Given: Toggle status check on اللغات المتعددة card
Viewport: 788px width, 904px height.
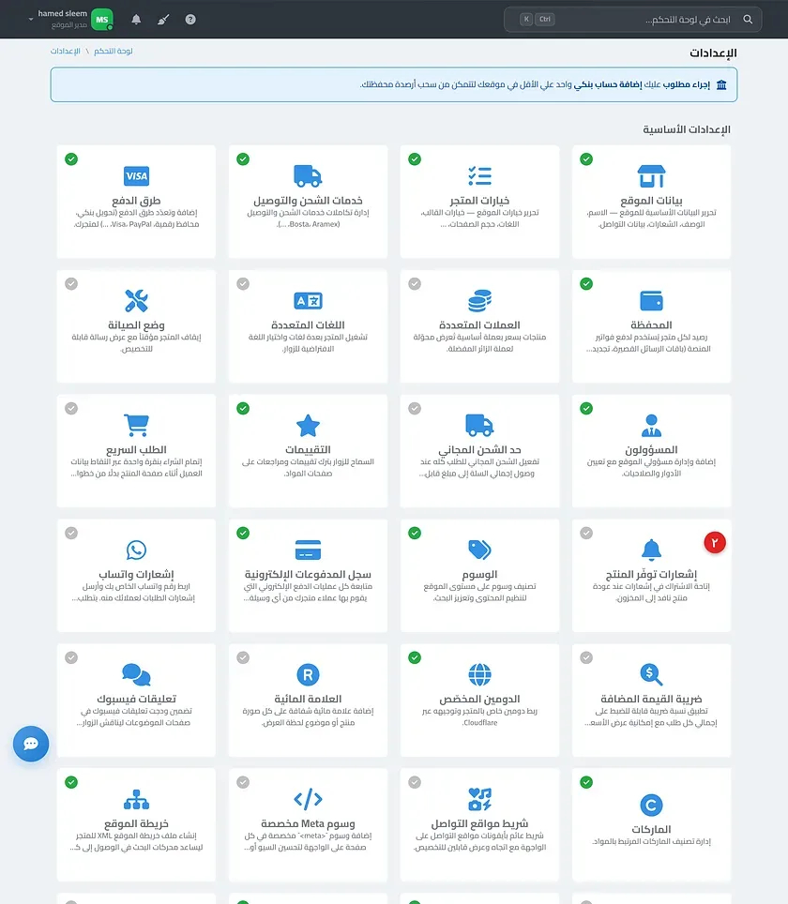Looking at the screenshot, I should (243, 283).
